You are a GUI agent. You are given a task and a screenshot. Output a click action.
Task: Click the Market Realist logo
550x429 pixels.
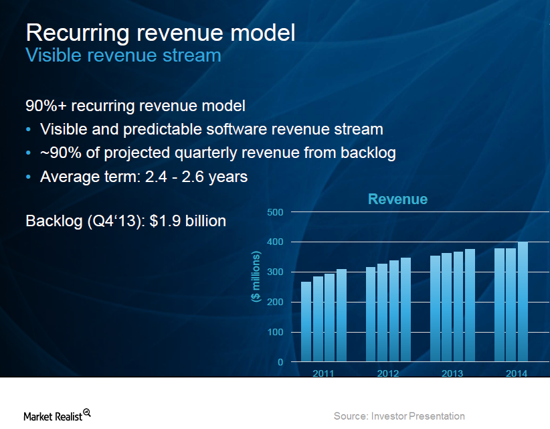[57, 415]
